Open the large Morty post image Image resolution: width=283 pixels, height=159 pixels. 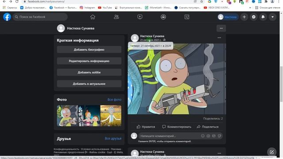(177, 79)
